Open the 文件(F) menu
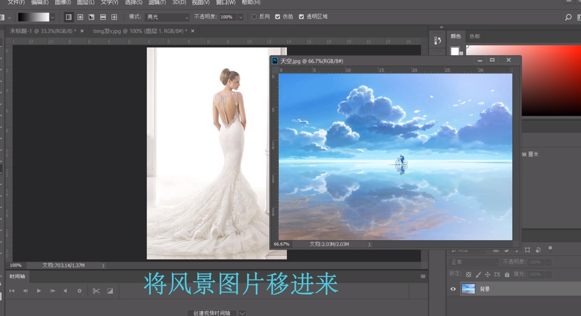 pyautogui.click(x=16, y=2)
